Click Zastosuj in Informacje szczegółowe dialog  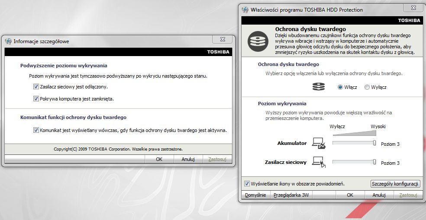(x=217, y=159)
